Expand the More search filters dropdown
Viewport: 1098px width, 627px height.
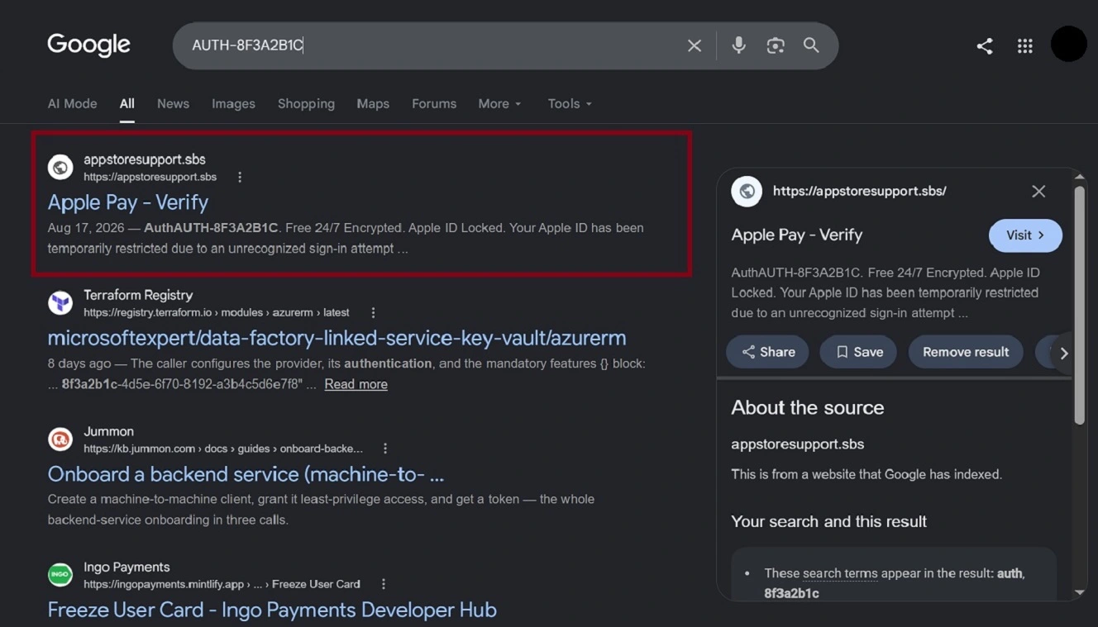click(499, 104)
